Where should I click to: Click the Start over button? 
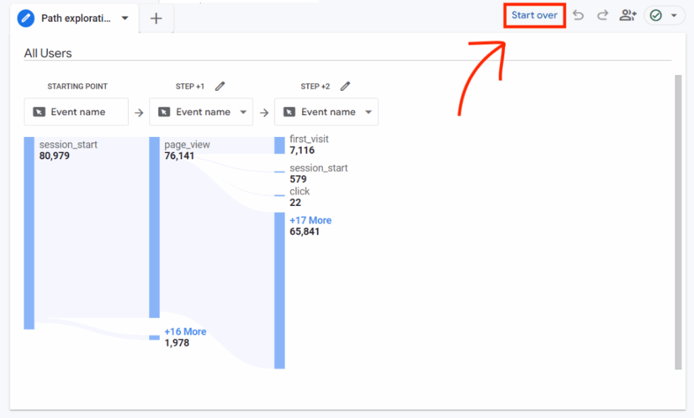point(534,16)
